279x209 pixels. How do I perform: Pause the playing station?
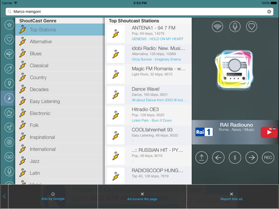coord(235,158)
